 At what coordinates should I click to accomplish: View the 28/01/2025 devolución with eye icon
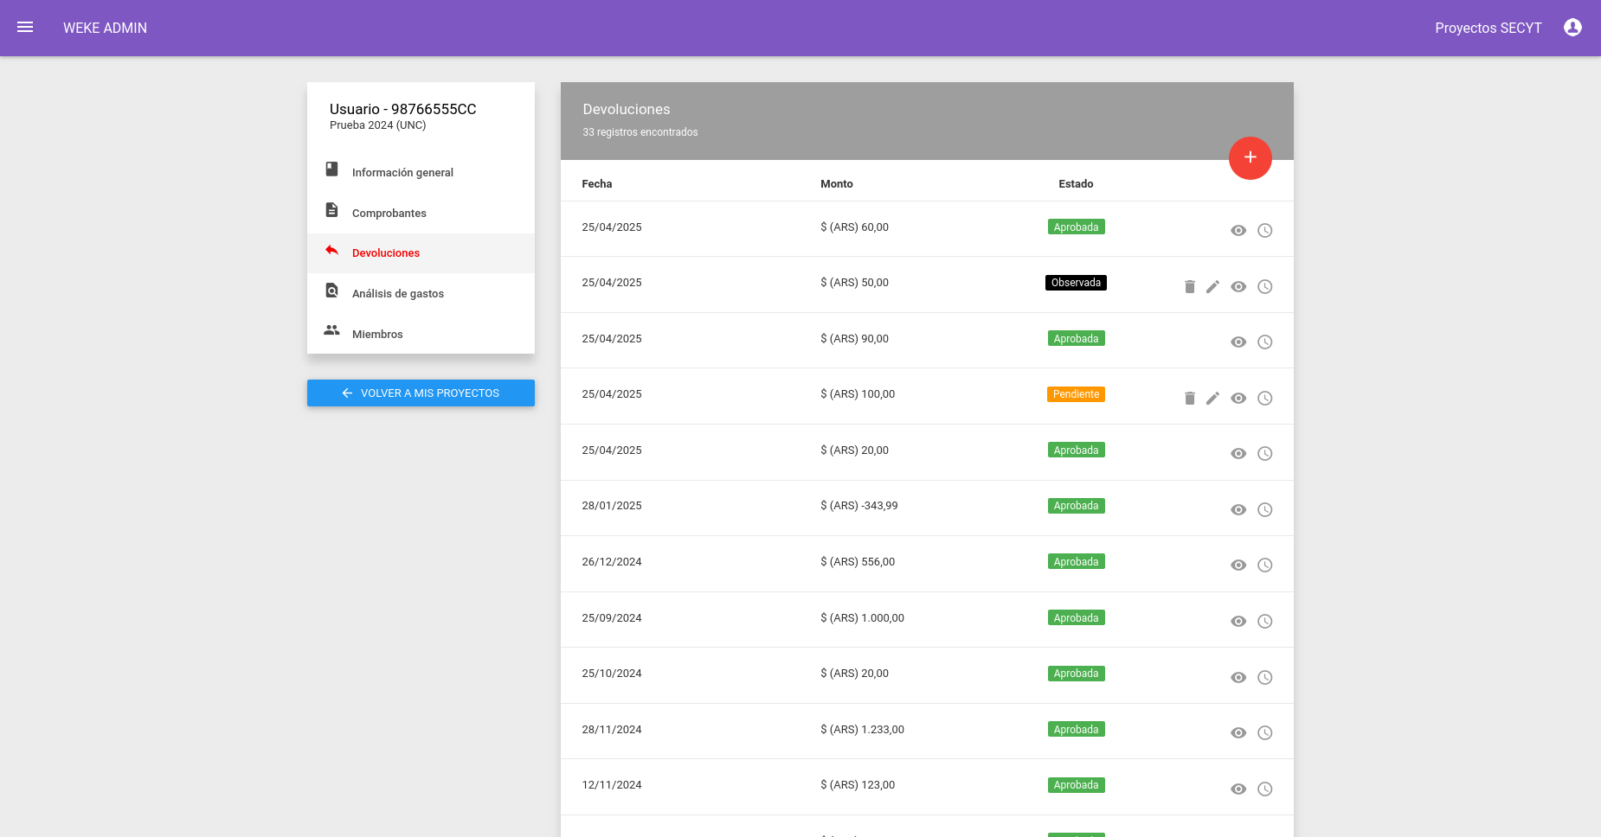[1238, 510]
